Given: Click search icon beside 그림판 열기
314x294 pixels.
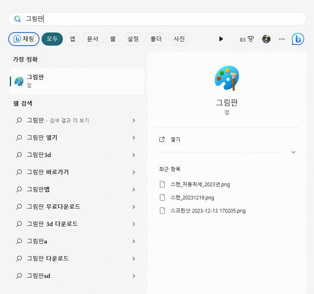Looking at the screenshot, I should [x=19, y=138].
